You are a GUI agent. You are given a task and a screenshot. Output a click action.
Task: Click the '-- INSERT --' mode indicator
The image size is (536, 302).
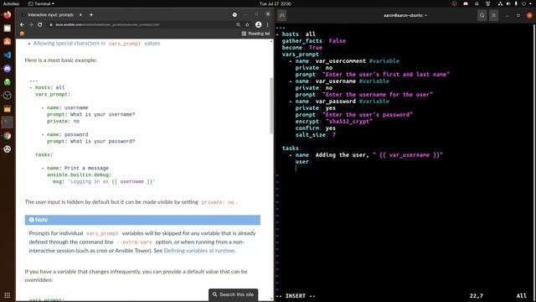pyautogui.click(x=296, y=296)
